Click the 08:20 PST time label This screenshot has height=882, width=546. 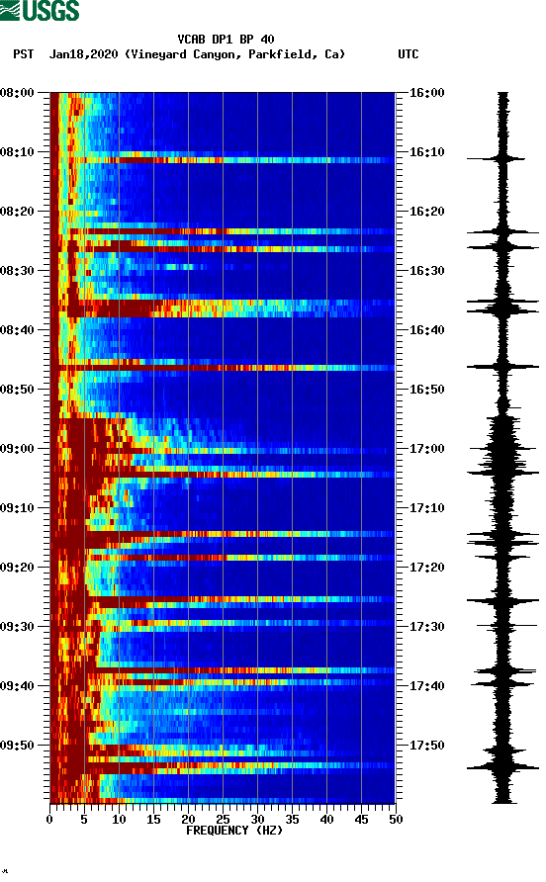[18, 212]
